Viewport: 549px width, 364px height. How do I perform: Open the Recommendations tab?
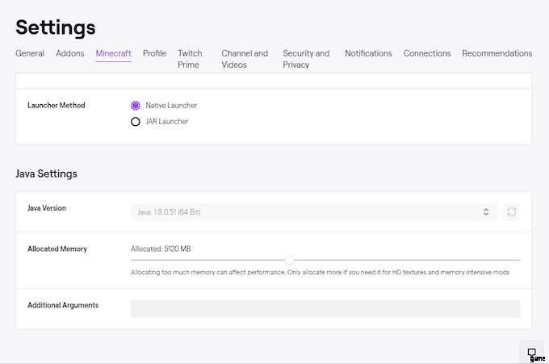[497, 53]
